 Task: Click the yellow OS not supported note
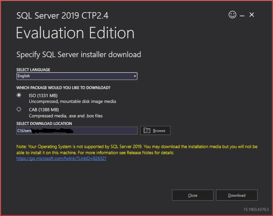[137, 150]
